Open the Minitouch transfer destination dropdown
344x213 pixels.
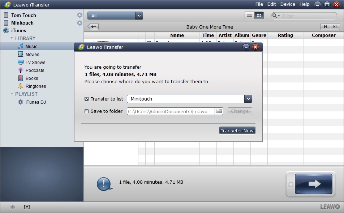pyautogui.click(x=248, y=99)
